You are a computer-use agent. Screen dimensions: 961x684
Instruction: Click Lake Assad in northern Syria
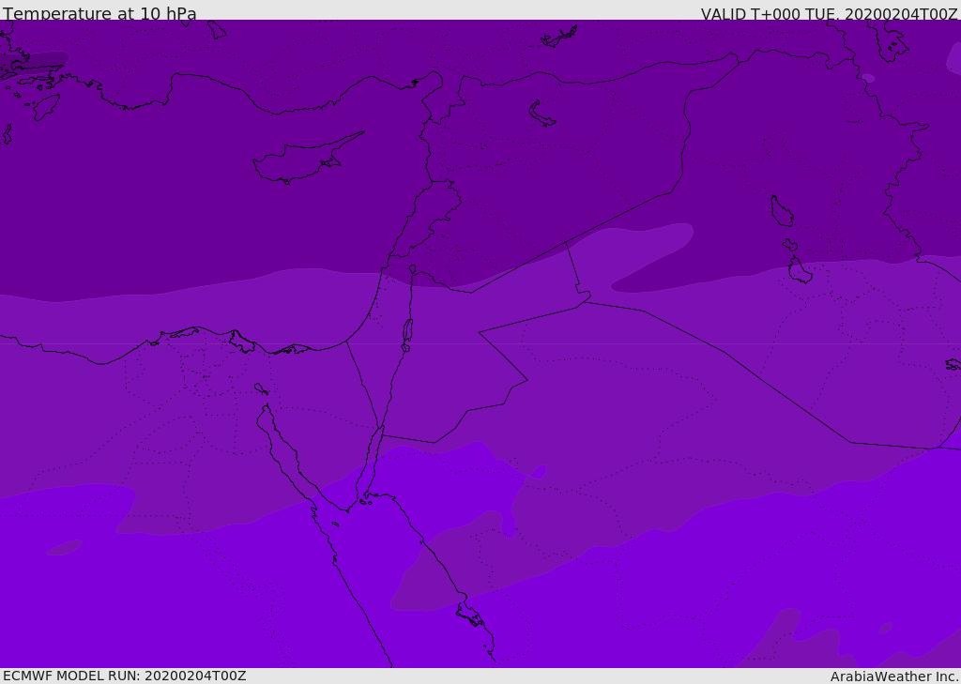542,114
